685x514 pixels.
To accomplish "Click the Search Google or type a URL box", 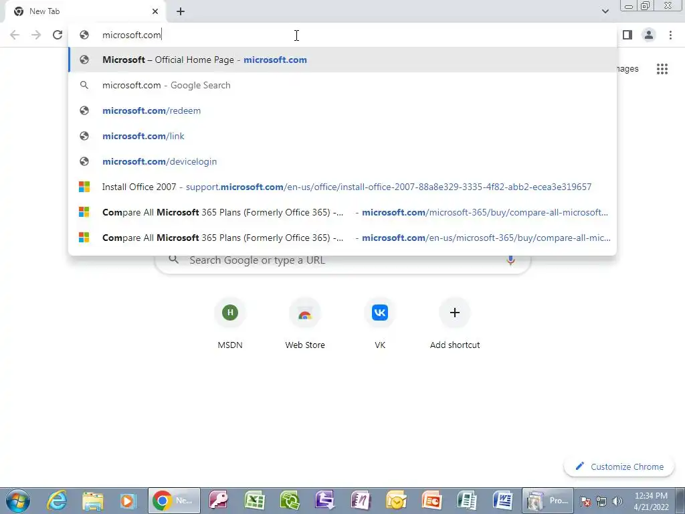I will pos(342,260).
